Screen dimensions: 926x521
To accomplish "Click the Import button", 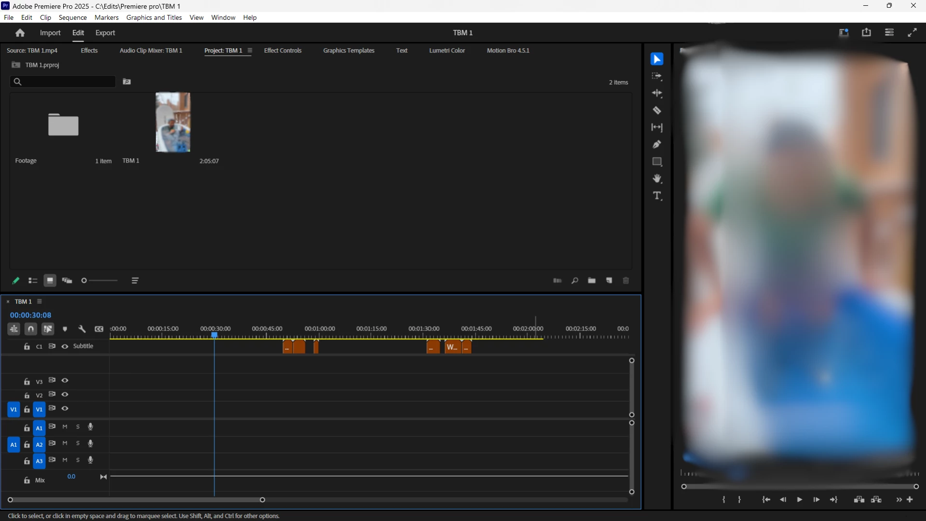I will click(50, 33).
